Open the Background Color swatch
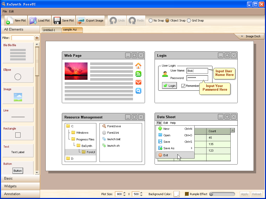Screen dimensions: 266x199 click(177, 194)
